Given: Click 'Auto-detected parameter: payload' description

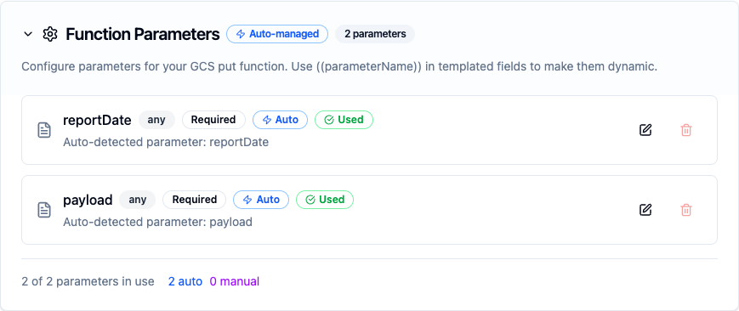Looking at the screenshot, I should click(158, 222).
